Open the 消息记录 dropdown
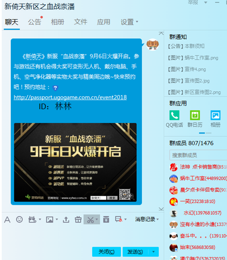This screenshot has width=227, height=260. coord(147,219)
